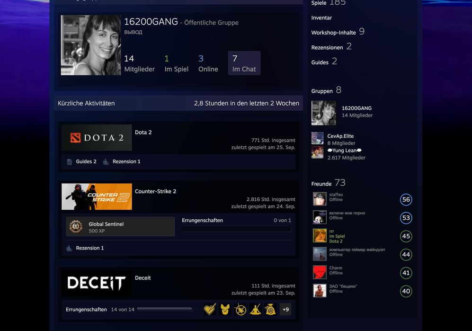Viewport: 472px width, 331px height.
Task: Click Charm's level 41 badge
Action: [x=406, y=273]
